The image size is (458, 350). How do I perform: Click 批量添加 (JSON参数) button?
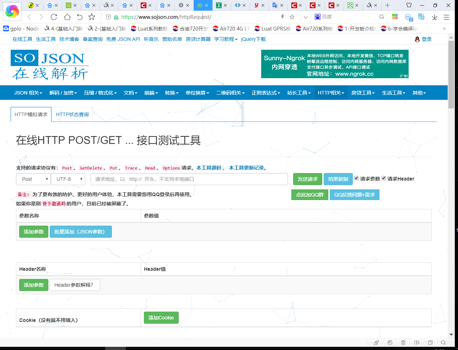coord(81,232)
